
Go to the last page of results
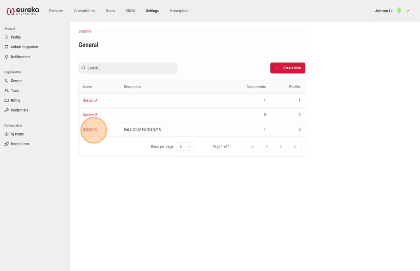tap(295, 146)
